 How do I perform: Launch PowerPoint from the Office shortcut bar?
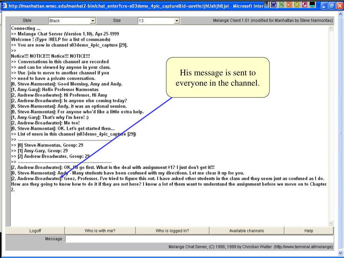289,5
